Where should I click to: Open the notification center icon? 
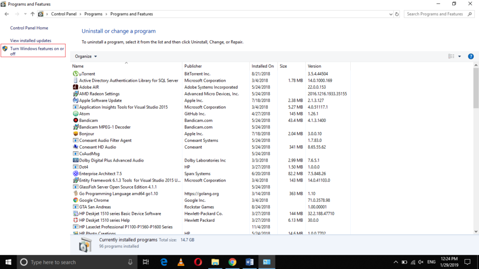(467, 262)
